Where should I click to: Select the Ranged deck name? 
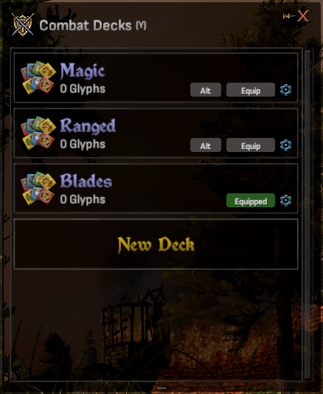[88, 126]
